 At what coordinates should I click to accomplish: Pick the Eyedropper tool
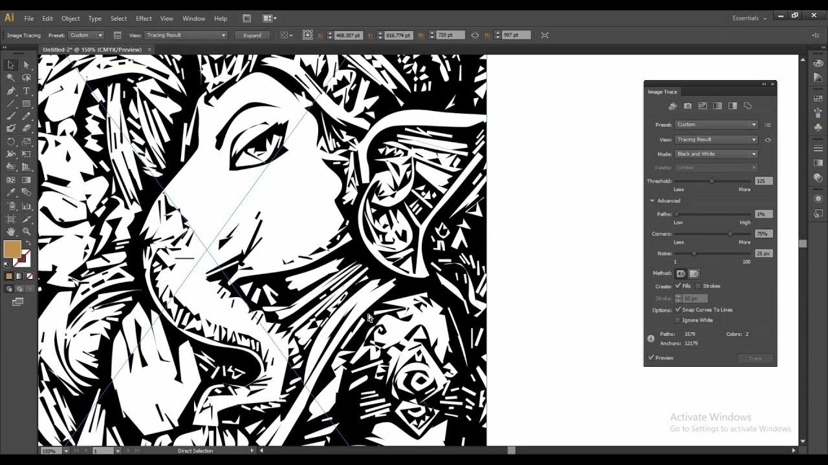point(11,193)
